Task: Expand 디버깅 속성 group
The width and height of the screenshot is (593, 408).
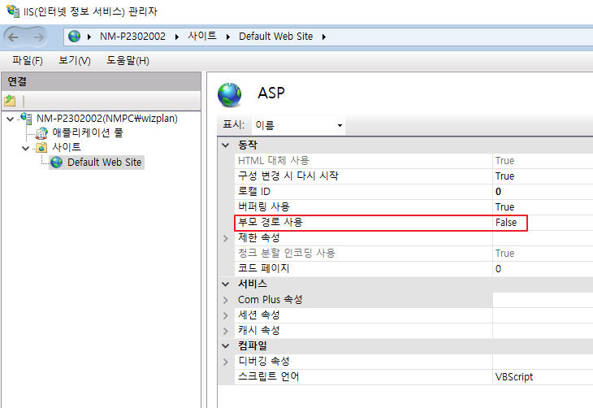Action: [x=226, y=362]
